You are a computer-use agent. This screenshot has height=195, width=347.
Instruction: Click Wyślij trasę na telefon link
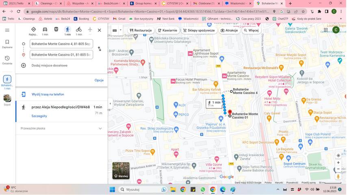tap(48, 94)
